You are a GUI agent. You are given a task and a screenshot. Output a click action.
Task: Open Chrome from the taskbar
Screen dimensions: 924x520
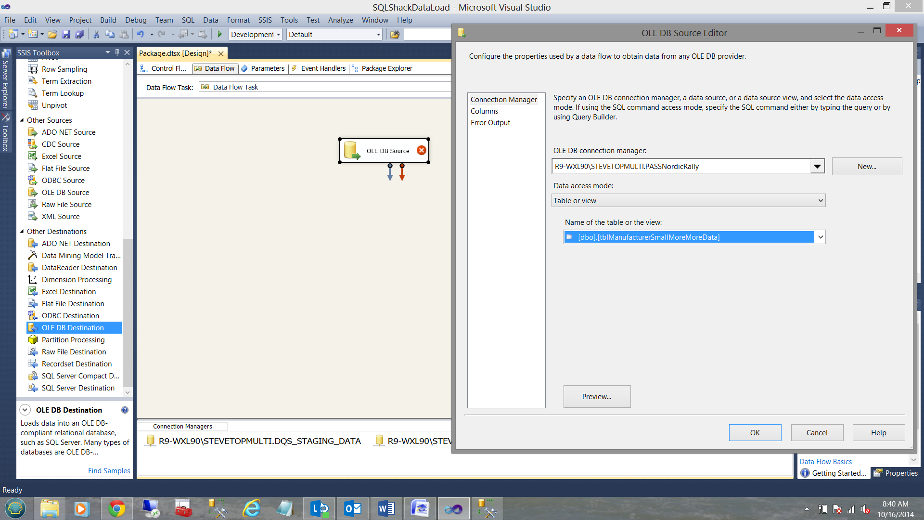(116, 509)
